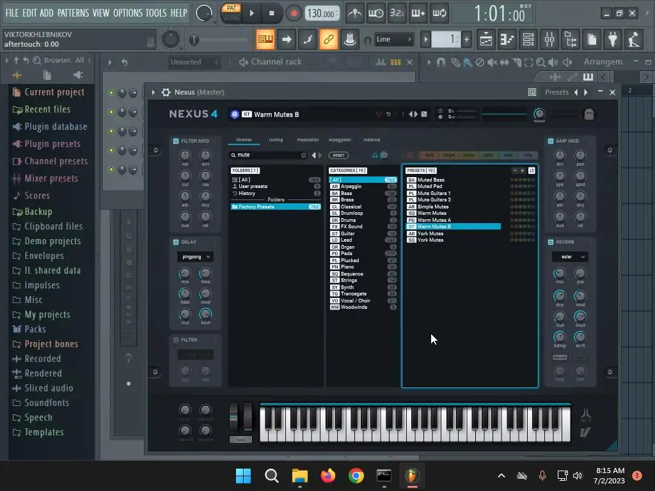Click the RESET filter button
The height and width of the screenshot is (491, 655).
click(338, 155)
